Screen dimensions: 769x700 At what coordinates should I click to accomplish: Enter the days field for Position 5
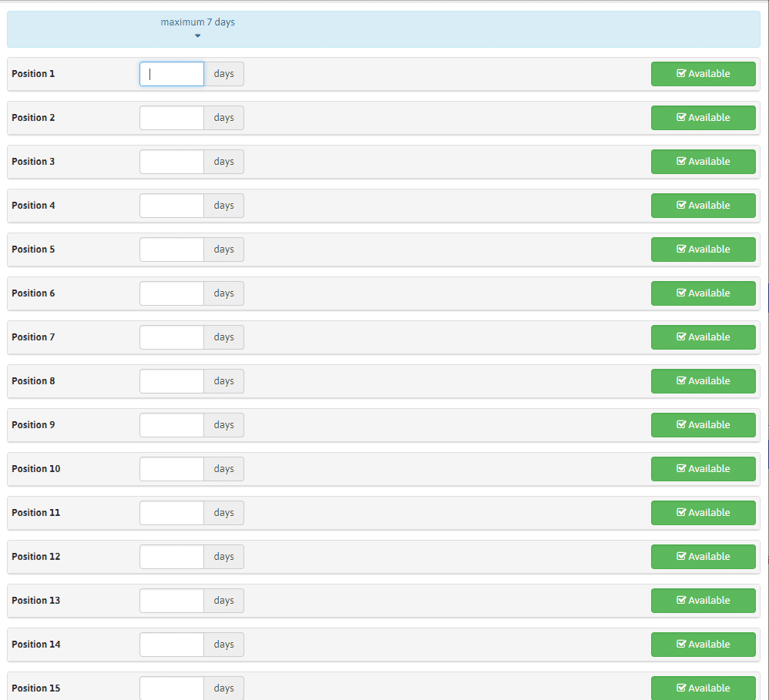click(172, 250)
